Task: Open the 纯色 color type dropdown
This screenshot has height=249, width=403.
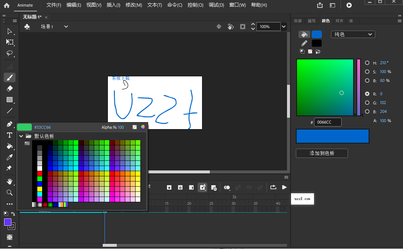Action: (x=353, y=34)
